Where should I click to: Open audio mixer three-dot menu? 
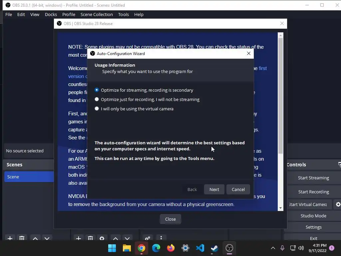161,238
